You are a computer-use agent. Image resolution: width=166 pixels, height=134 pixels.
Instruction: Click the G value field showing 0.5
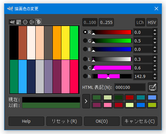tap(143, 41)
